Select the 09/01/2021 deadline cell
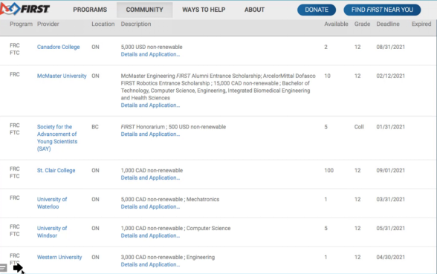Screen dimensions: 437x274 (x=390, y=170)
